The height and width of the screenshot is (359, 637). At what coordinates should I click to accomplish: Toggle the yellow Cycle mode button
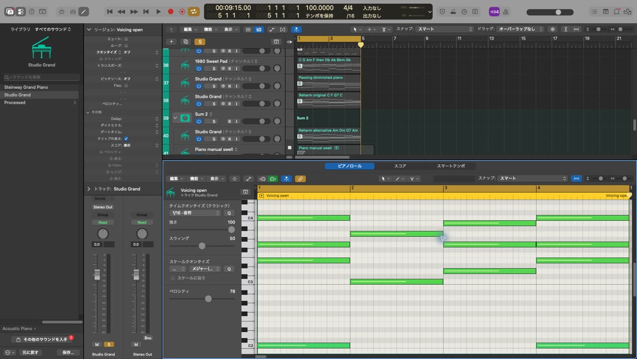click(x=194, y=11)
